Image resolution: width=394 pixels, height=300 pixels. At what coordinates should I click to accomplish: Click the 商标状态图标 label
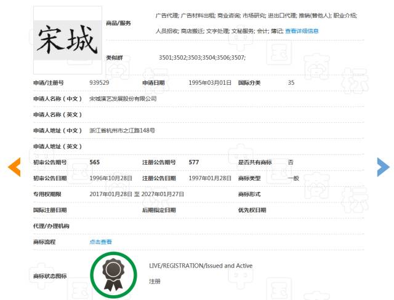tap(50, 276)
